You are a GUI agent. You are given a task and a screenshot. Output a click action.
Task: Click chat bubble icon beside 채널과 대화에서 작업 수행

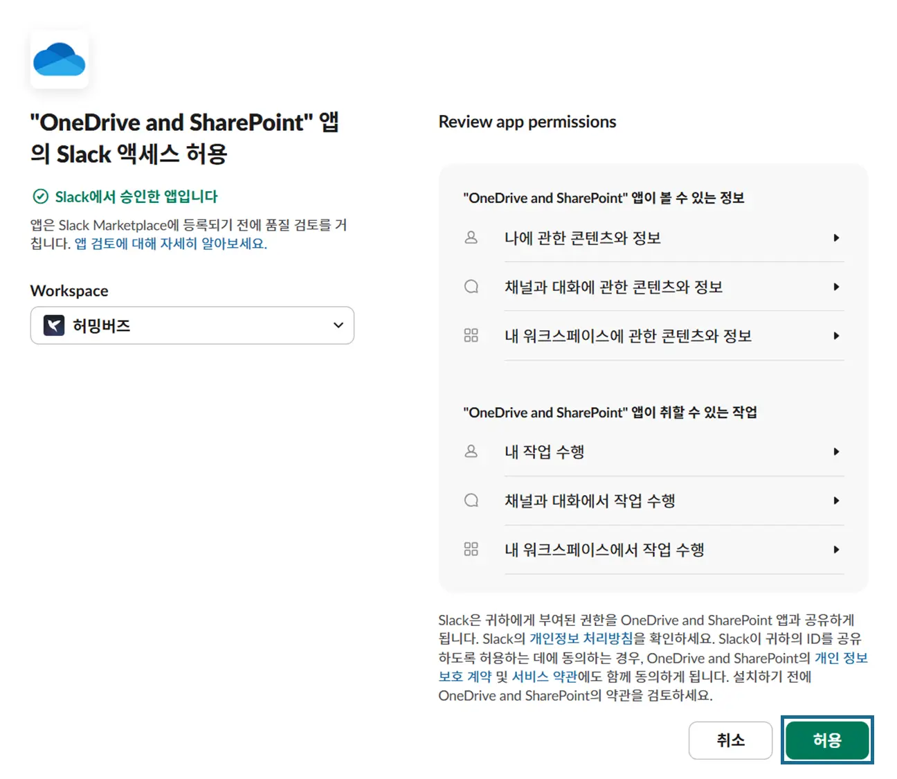pos(471,501)
